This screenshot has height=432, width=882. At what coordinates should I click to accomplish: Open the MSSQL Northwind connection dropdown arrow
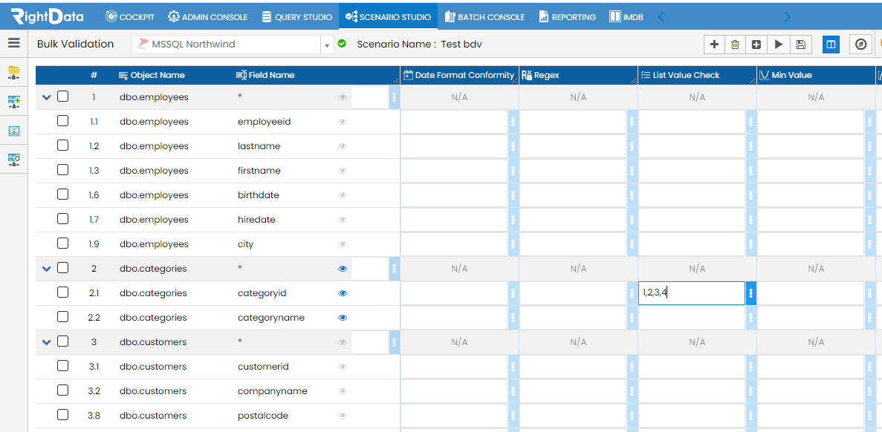327,45
